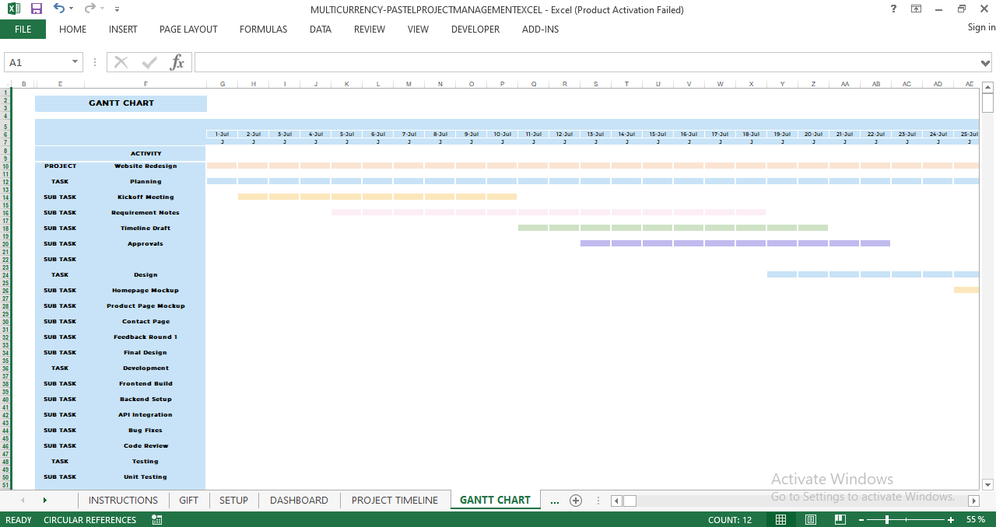The height and width of the screenshot is (527, 996).
Task: Open the redo history dropdown arrow
Action: coord(103,9)
